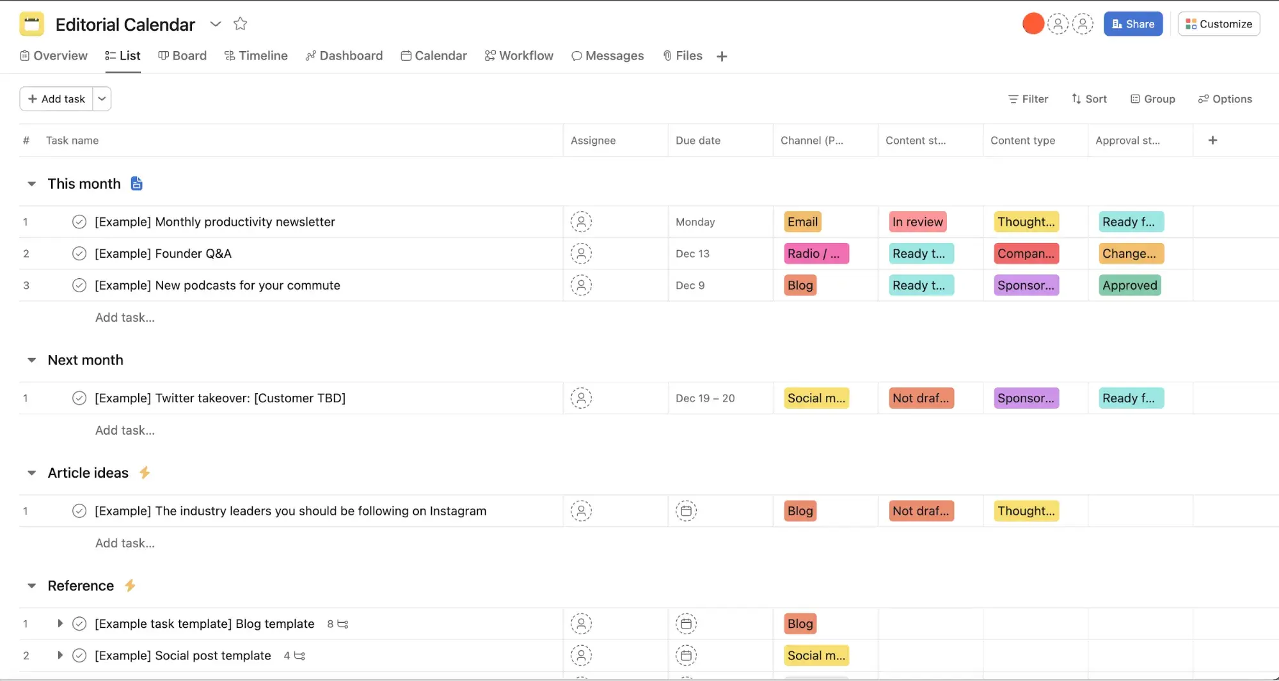Set due date for Social post template task
Viewport: 1279px width, 681px height.
tap(686, 655)
